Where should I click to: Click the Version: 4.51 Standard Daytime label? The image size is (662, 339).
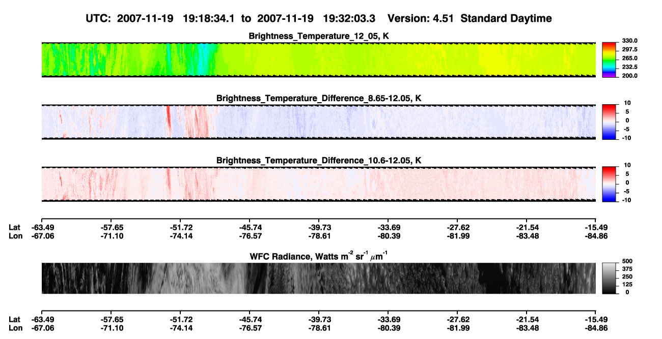(x=470, y=18)
